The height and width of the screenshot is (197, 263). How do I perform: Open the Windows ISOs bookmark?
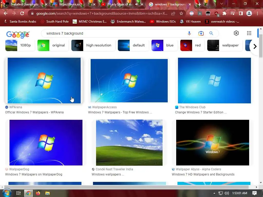[x=163, y=22]
